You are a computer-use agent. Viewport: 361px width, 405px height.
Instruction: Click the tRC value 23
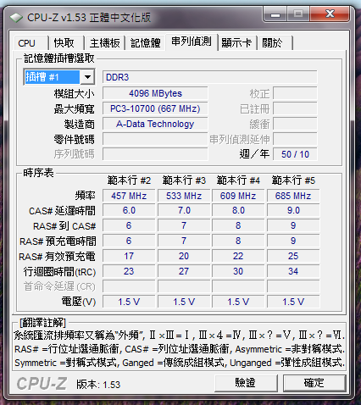(x=129, y=271)
